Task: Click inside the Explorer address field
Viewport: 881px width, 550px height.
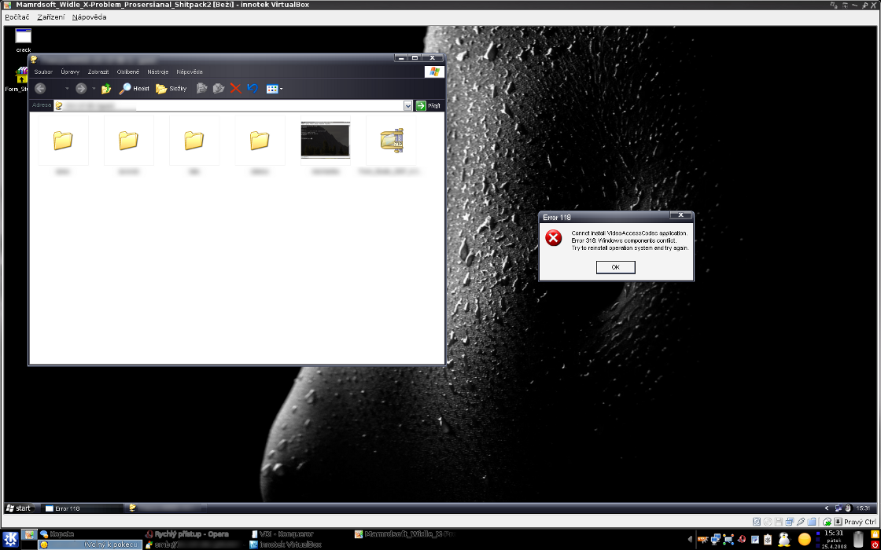Action: [x=228, y=105]
